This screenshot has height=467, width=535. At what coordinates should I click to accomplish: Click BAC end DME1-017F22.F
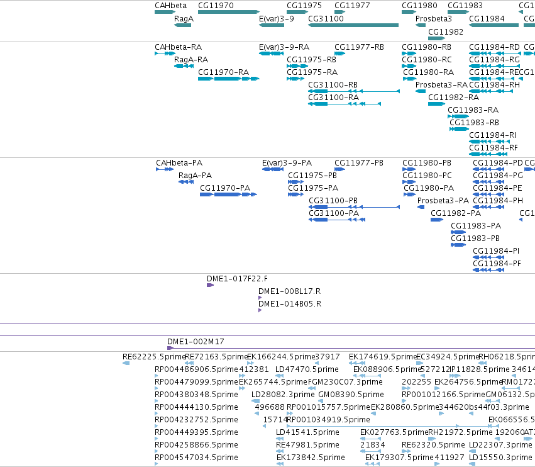[237, 279]
